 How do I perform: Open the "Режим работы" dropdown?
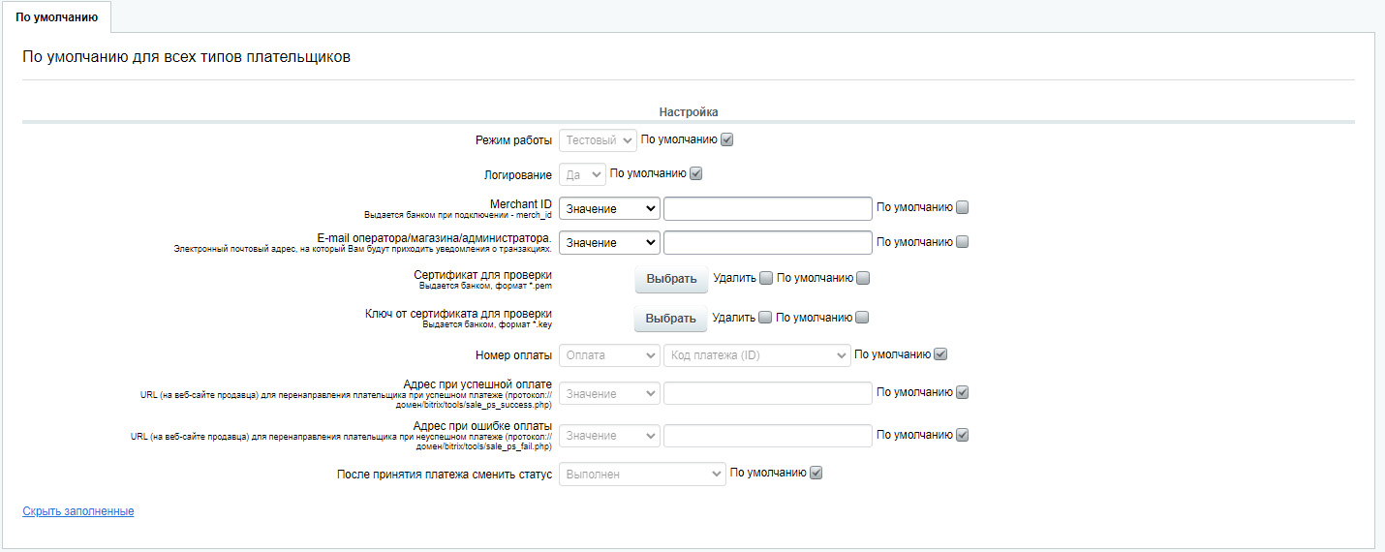coord(598,140)
